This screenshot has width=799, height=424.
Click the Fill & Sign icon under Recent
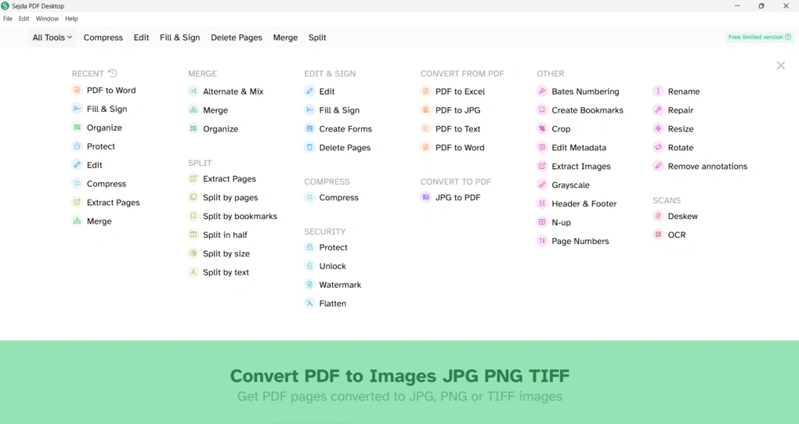coord(77,109)
